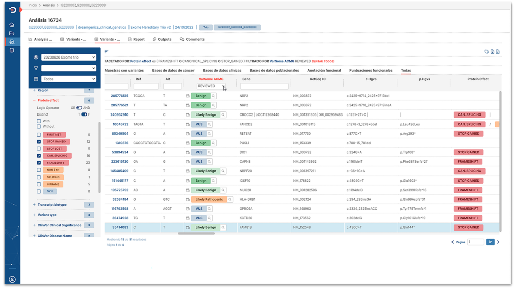This screenshot has height=288, width=516.
Task: Click the rightmost file export icon
Action: (x=498, y=52)
